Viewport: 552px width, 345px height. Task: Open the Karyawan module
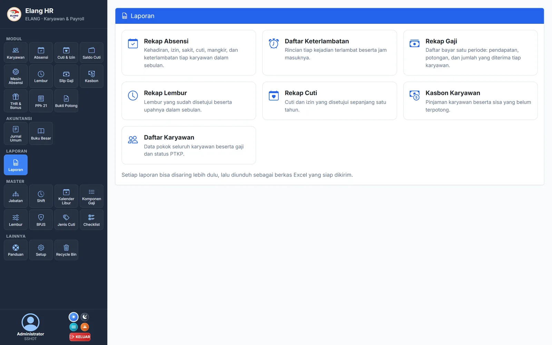[x=16, y=53]
